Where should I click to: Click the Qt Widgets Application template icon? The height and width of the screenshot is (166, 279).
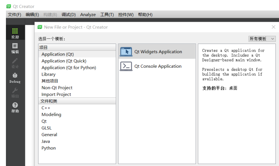click(x=126, y=52)
